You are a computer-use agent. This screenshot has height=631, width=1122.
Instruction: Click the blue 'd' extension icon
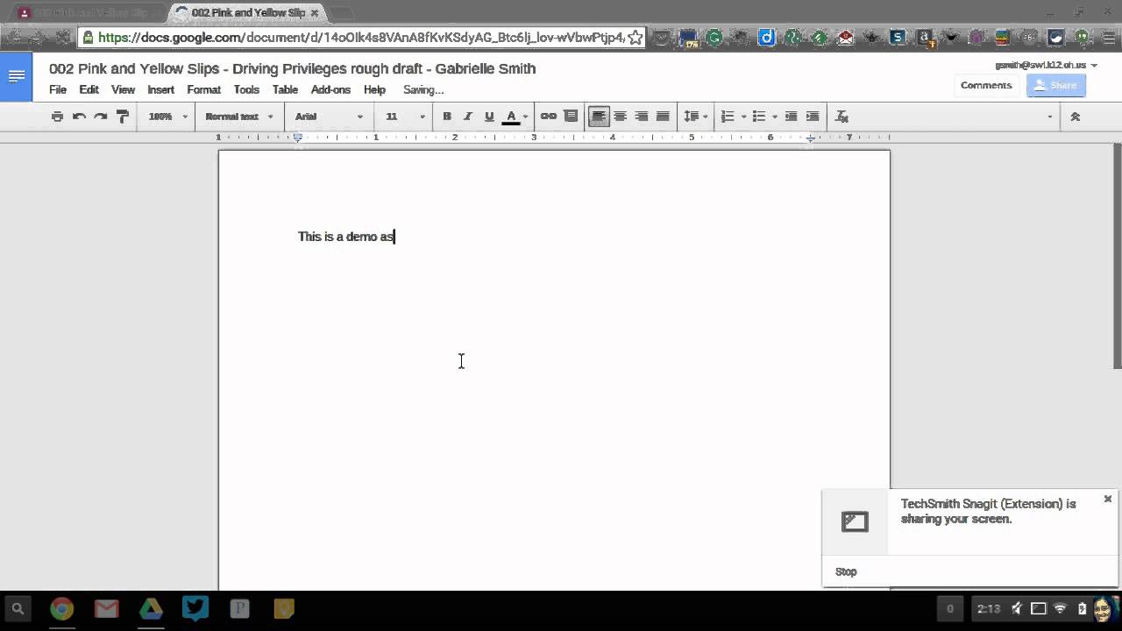[x=767, y=38]
